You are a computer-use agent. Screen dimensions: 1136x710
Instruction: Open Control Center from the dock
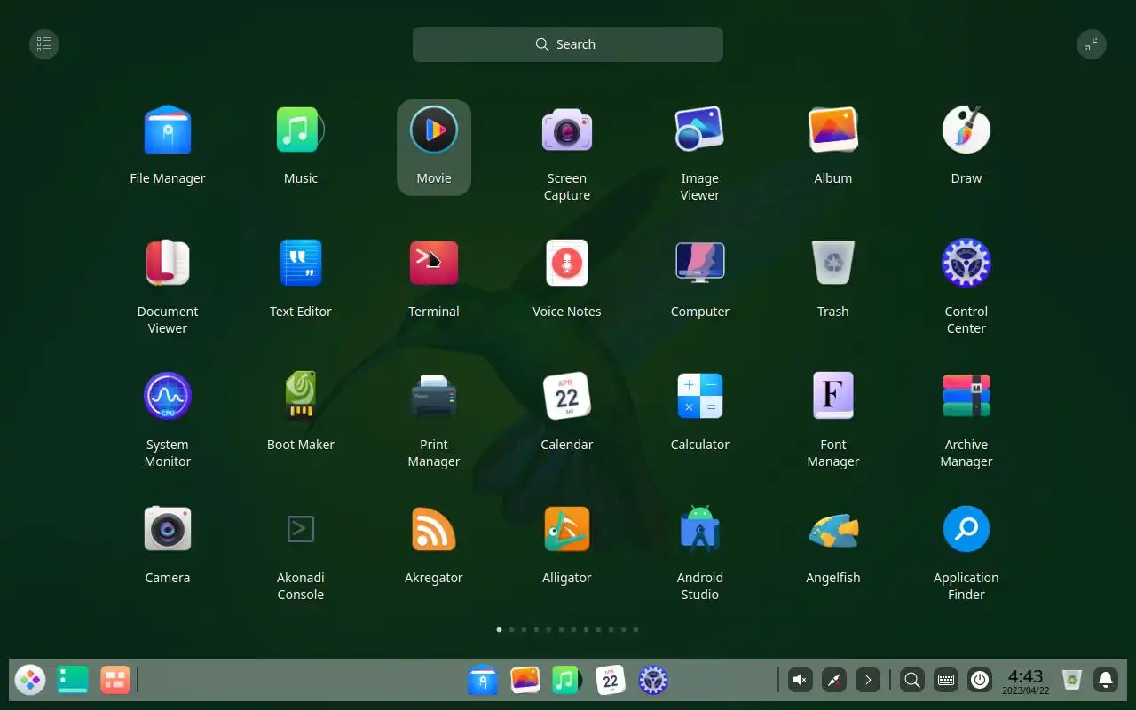653,681
